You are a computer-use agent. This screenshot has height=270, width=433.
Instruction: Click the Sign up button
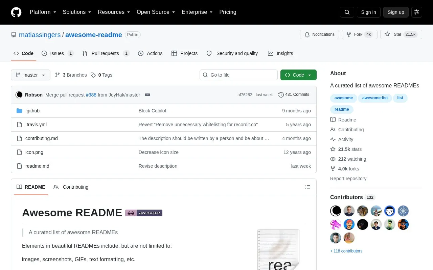(396, 12)
